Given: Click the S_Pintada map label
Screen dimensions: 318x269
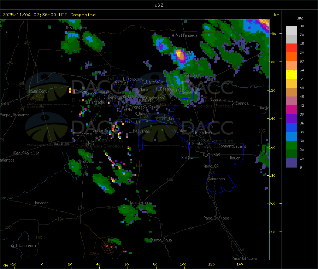Looking at the screenshot, I should tap(94, 102).
